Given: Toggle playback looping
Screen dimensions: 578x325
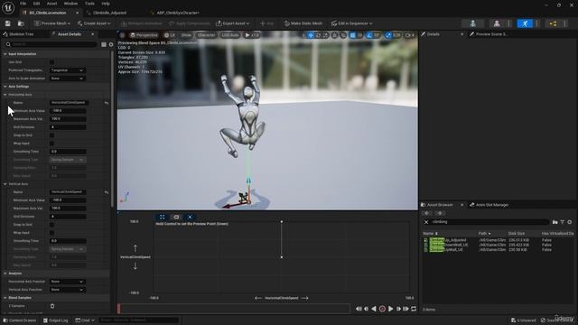Looking at the screenshot, I should (x=414, y=309).
